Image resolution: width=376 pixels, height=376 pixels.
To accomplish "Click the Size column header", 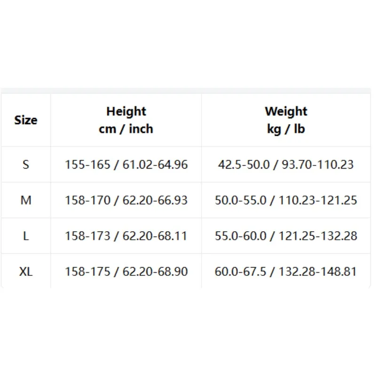I will (x=26, y=120).
